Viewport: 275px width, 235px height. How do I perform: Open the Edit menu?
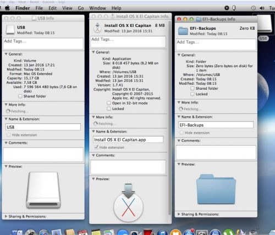click(x=52, y=8)
